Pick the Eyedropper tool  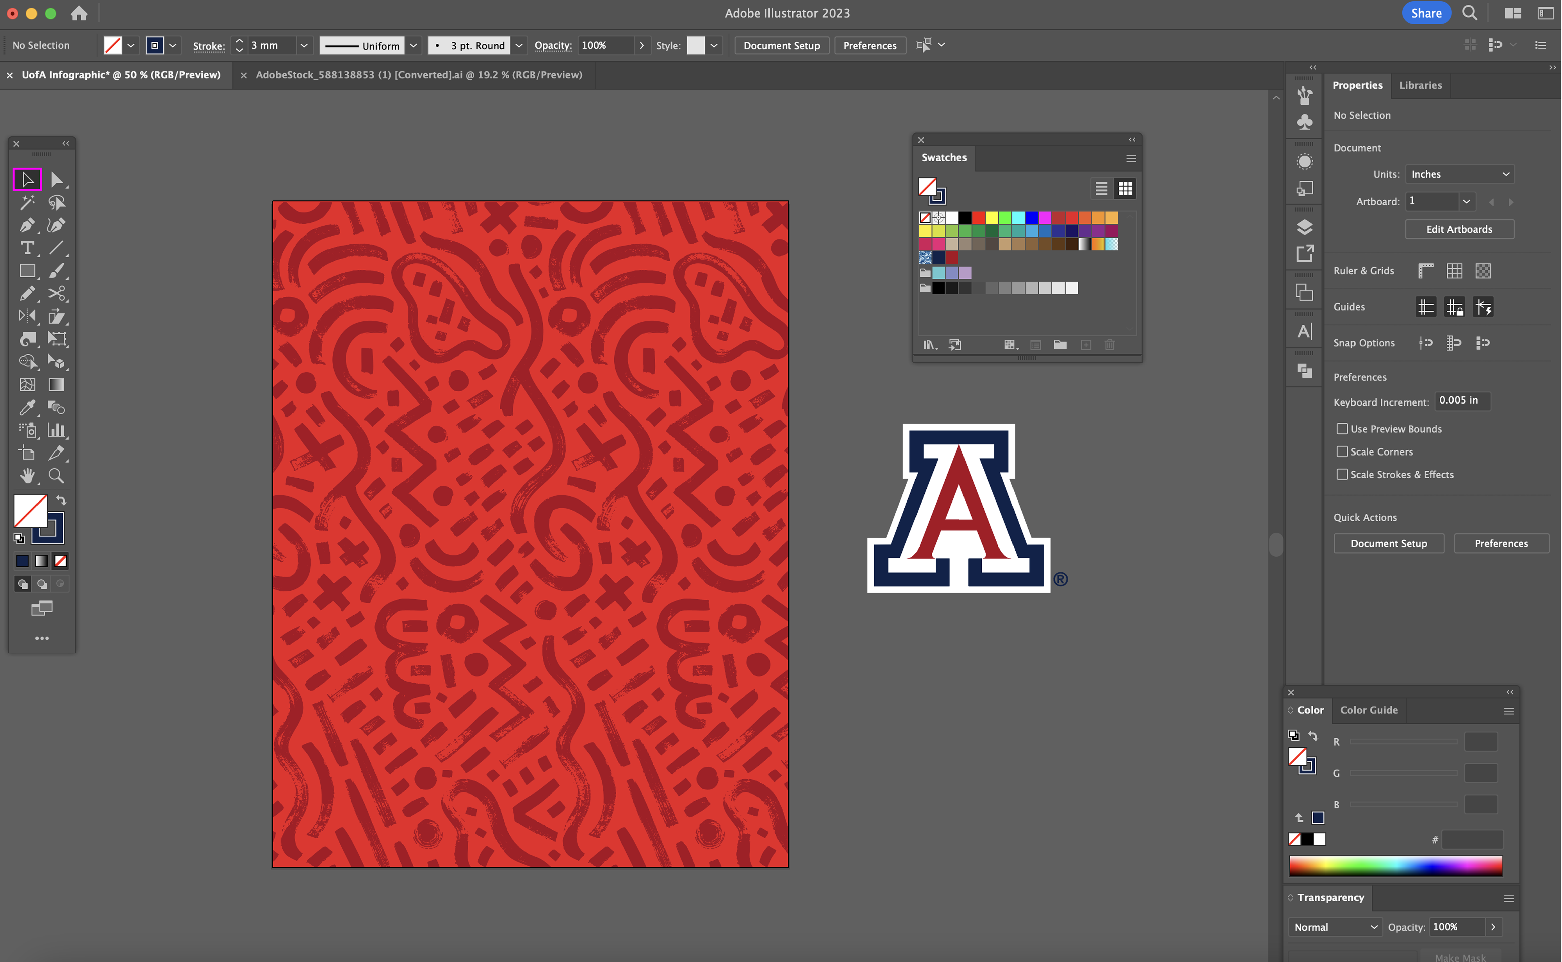[27, 407]
